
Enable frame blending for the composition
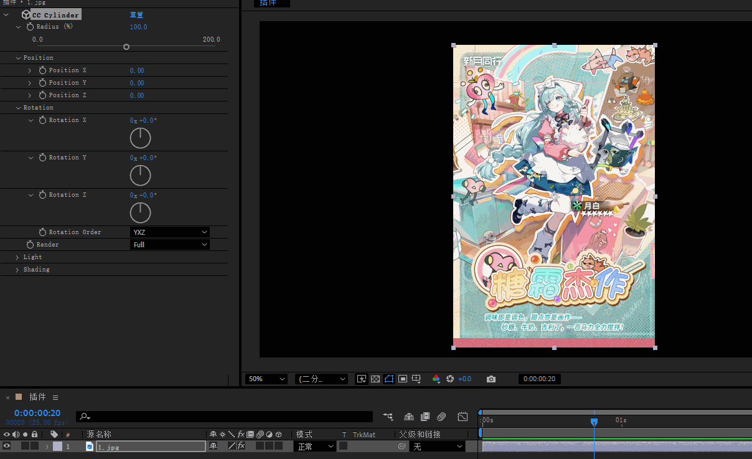(x=425, y=417)
